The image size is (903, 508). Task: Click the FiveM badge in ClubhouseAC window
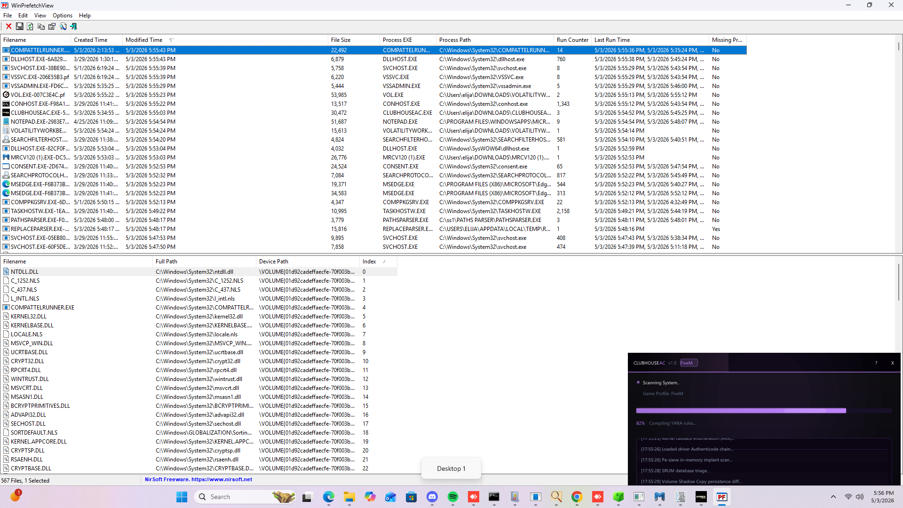[x=689, y=363]
